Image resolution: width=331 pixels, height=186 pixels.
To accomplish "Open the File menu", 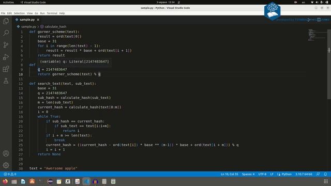I will (3, 13).
